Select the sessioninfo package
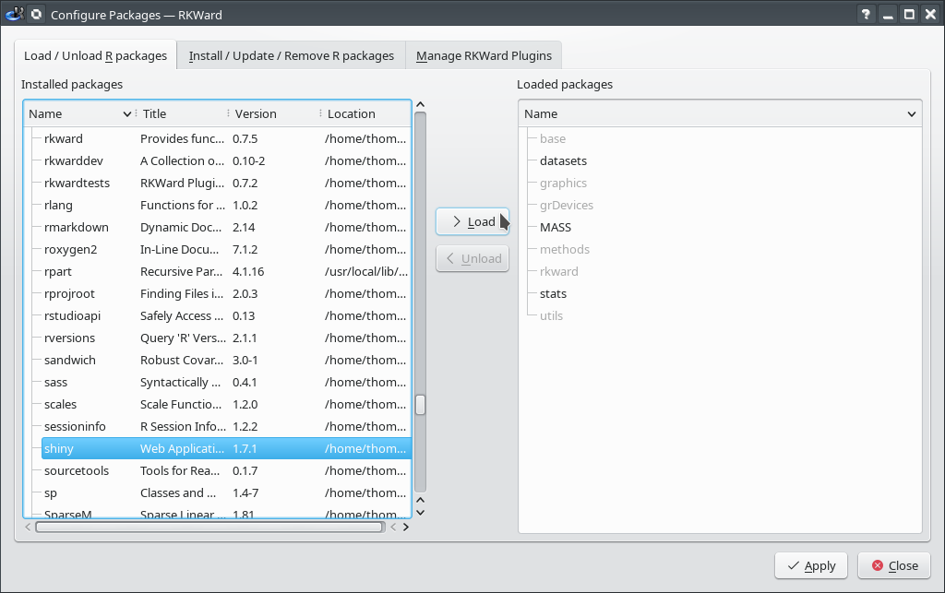This screenshot has width=945, height=593. click(x=226, y=427)
